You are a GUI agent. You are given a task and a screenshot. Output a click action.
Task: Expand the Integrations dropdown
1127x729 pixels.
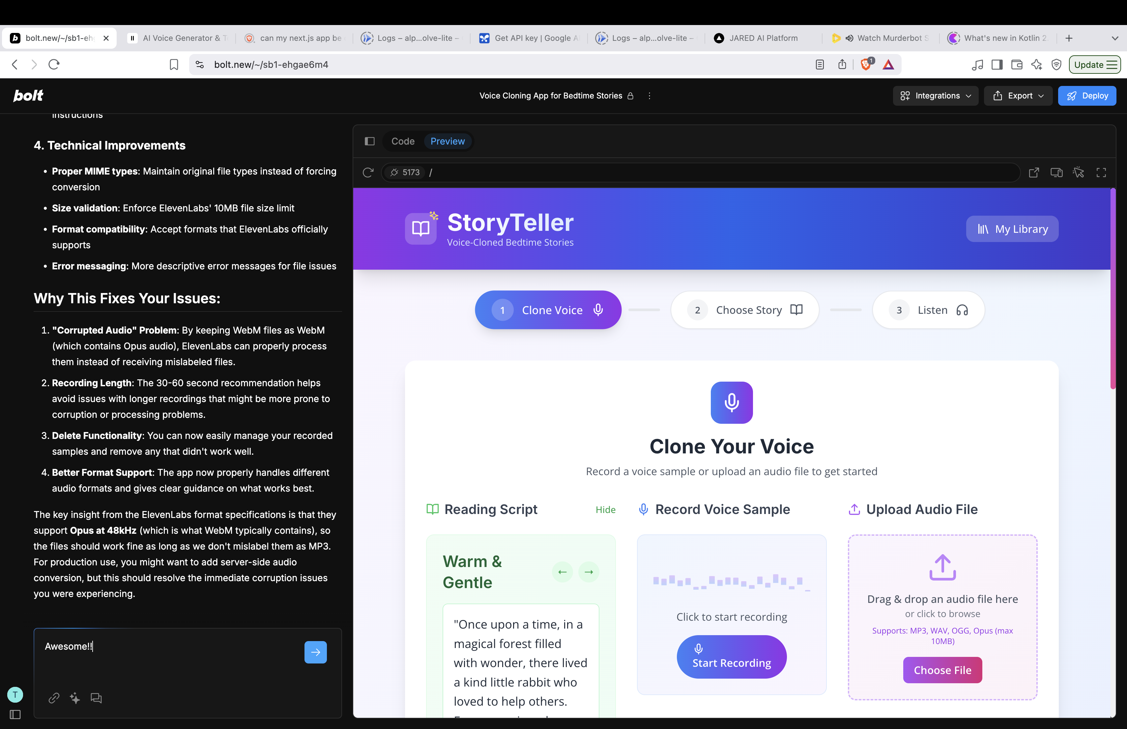[x=935, y=95]
